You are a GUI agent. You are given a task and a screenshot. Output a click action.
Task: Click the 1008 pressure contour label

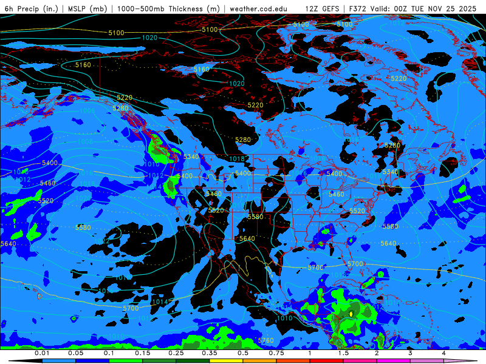point(85,141)
